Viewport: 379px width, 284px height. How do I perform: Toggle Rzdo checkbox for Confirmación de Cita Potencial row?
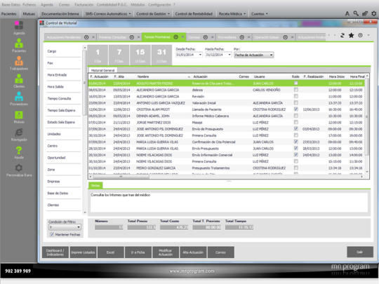[295, 142]
